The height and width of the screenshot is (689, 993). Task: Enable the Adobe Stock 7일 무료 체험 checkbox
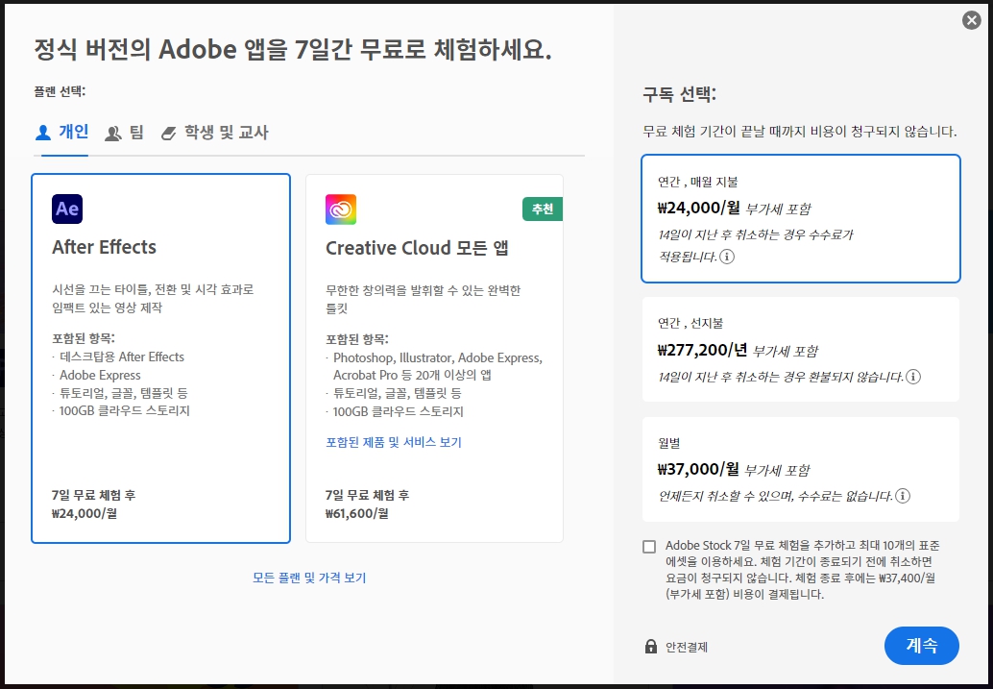649,547
